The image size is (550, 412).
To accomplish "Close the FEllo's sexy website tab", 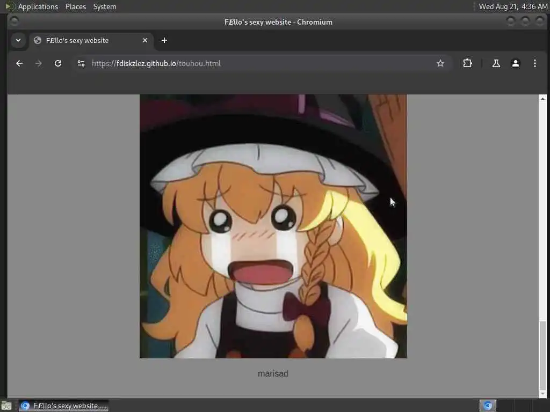I will pos(145,40).
